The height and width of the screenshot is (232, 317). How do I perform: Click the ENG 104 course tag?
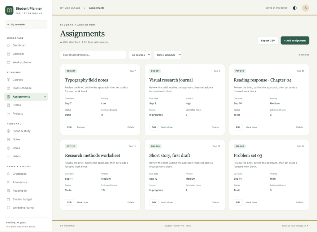(155, 146)
